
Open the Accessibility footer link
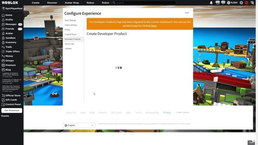coord(152,113)
